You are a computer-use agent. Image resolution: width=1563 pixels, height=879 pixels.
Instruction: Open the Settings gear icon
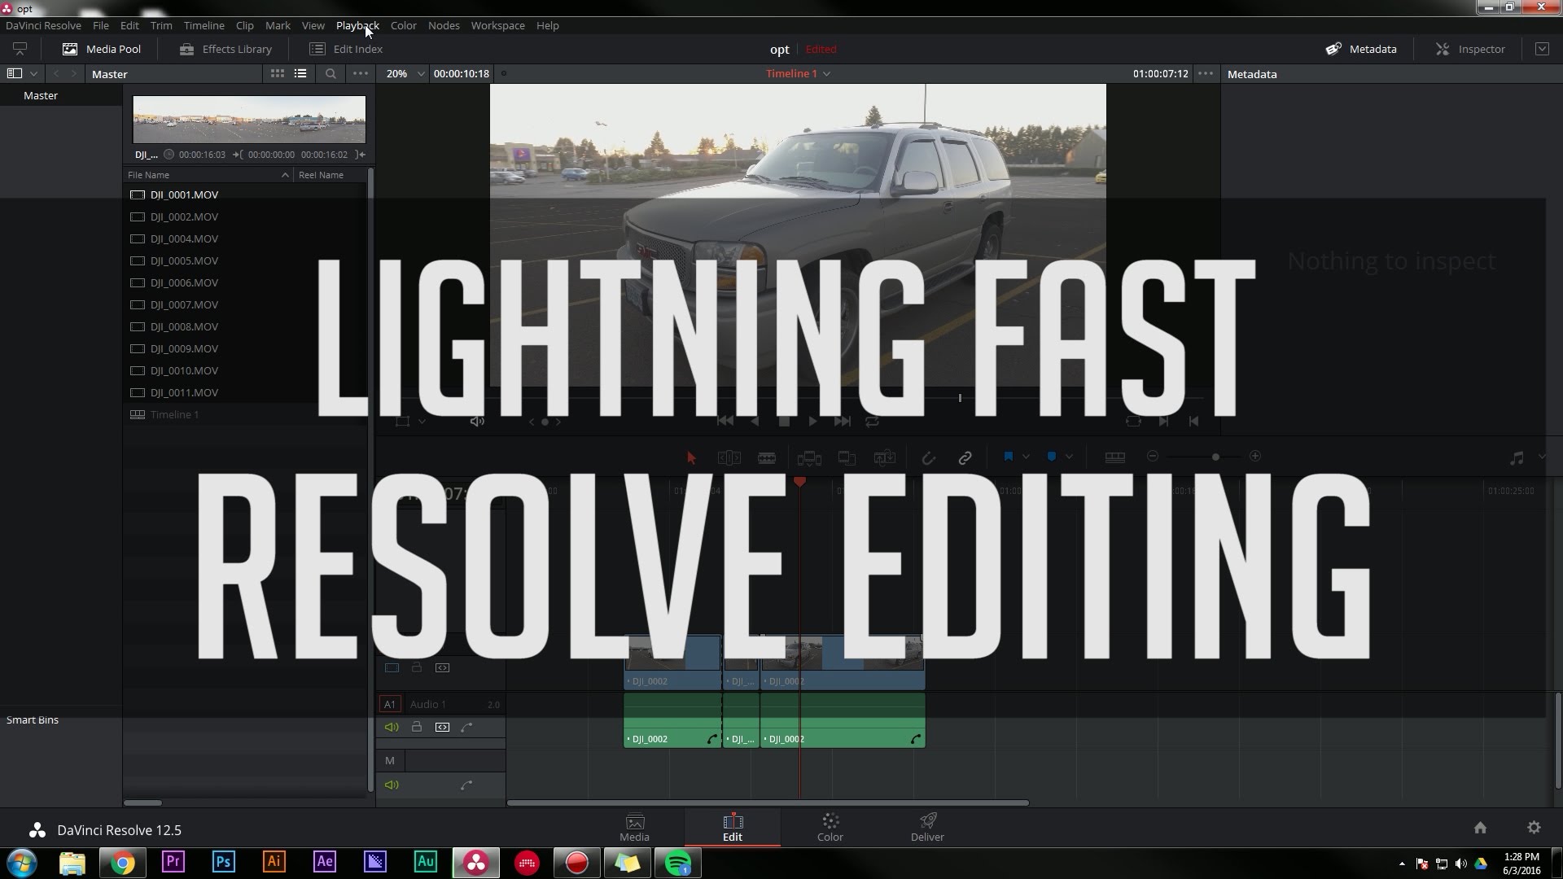coord(1534,828)
